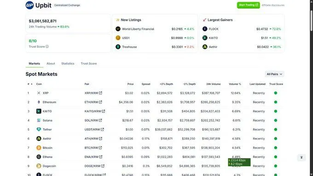The height and width of the screenshot is (176, 313).
Task: Sort by the Spread column header
Action: pyautogui.click(x=146, y=84)
